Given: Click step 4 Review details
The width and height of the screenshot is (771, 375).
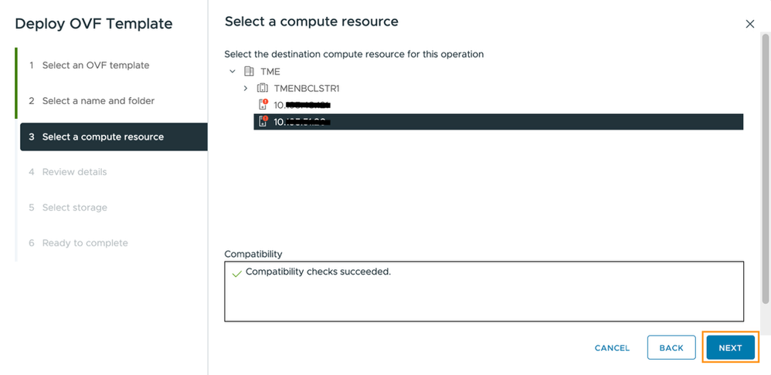Looking at the screenshot, I should (74, 172).
